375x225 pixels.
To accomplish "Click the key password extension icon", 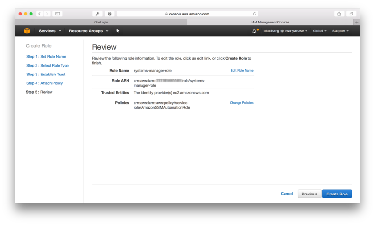I will pos(97,14).
